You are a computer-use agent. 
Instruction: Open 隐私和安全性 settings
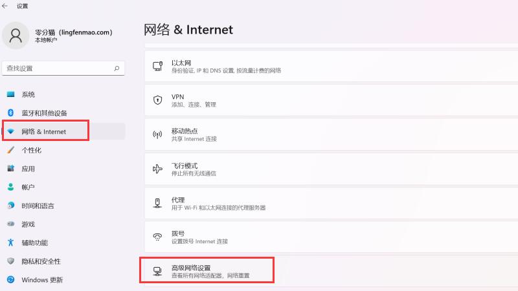tap(41, 261)
